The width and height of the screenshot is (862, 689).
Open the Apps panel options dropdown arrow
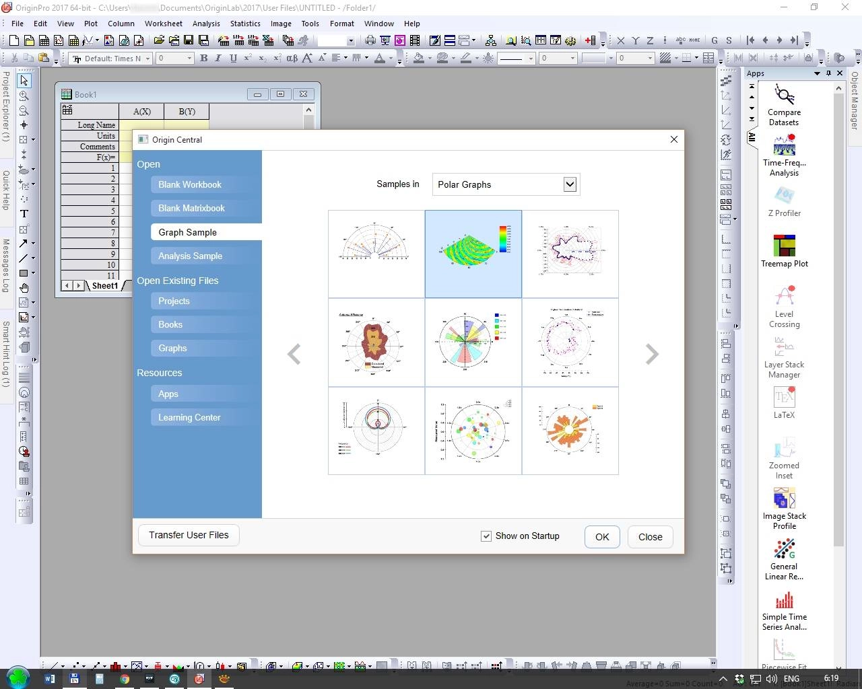click(x=817, y=73)
